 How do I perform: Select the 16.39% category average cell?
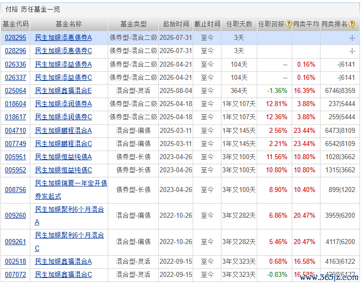coord(304,90)
